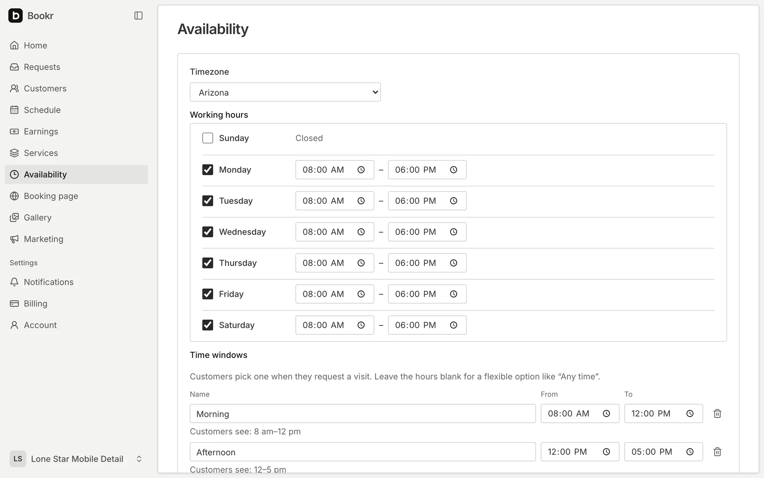Image resolution: width=764 pixels, height=478 pixels.
Task: Uncheck the Saturday checkbox
Action: (x=208, y=325)
